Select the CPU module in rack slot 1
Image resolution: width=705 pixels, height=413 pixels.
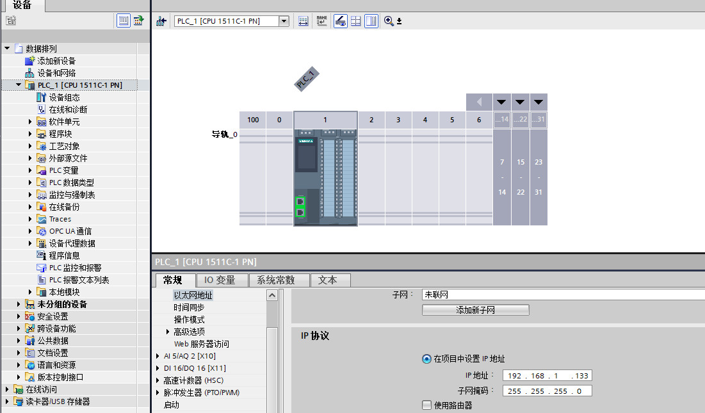click(x=325, y=169)
